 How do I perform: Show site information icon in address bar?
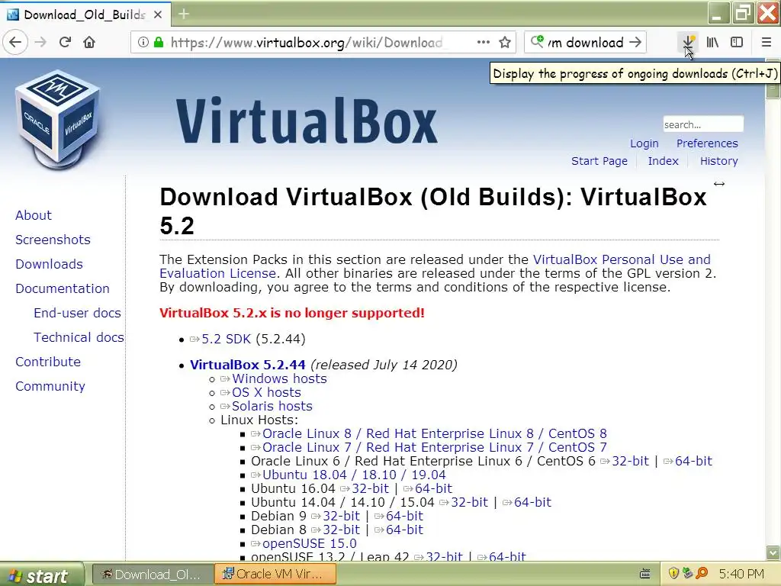pos(143,43)
